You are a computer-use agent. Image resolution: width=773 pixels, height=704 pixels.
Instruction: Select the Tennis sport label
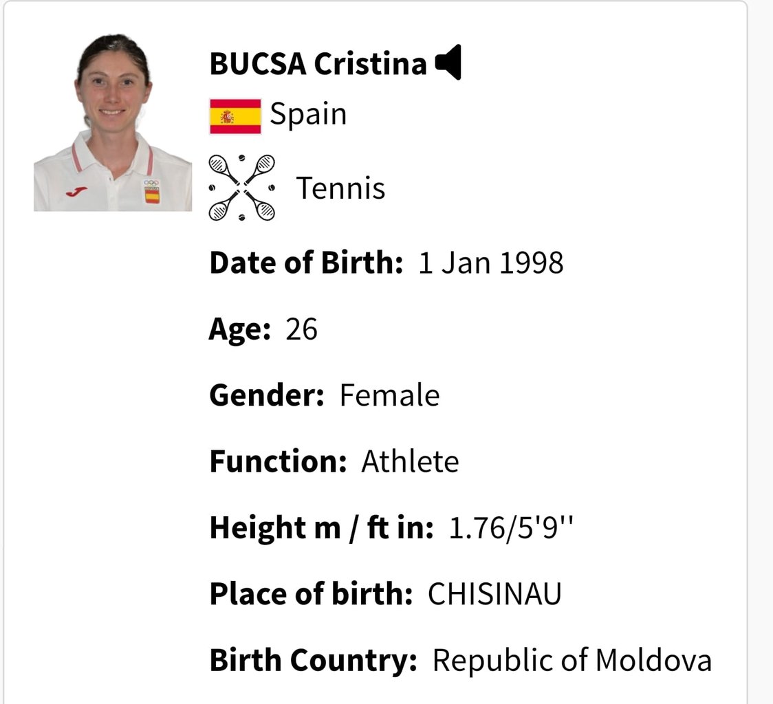340,188
